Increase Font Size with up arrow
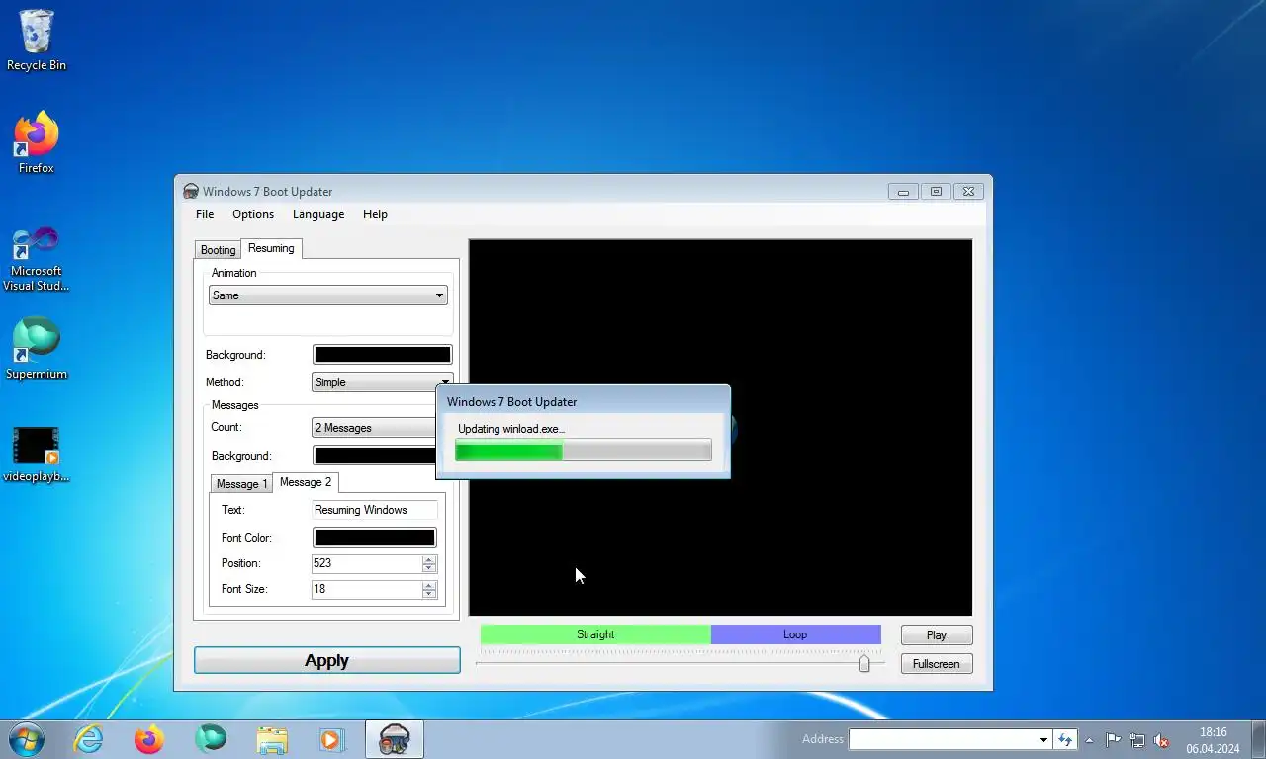Screen dimensions: 1266x759 pos(429,585)
